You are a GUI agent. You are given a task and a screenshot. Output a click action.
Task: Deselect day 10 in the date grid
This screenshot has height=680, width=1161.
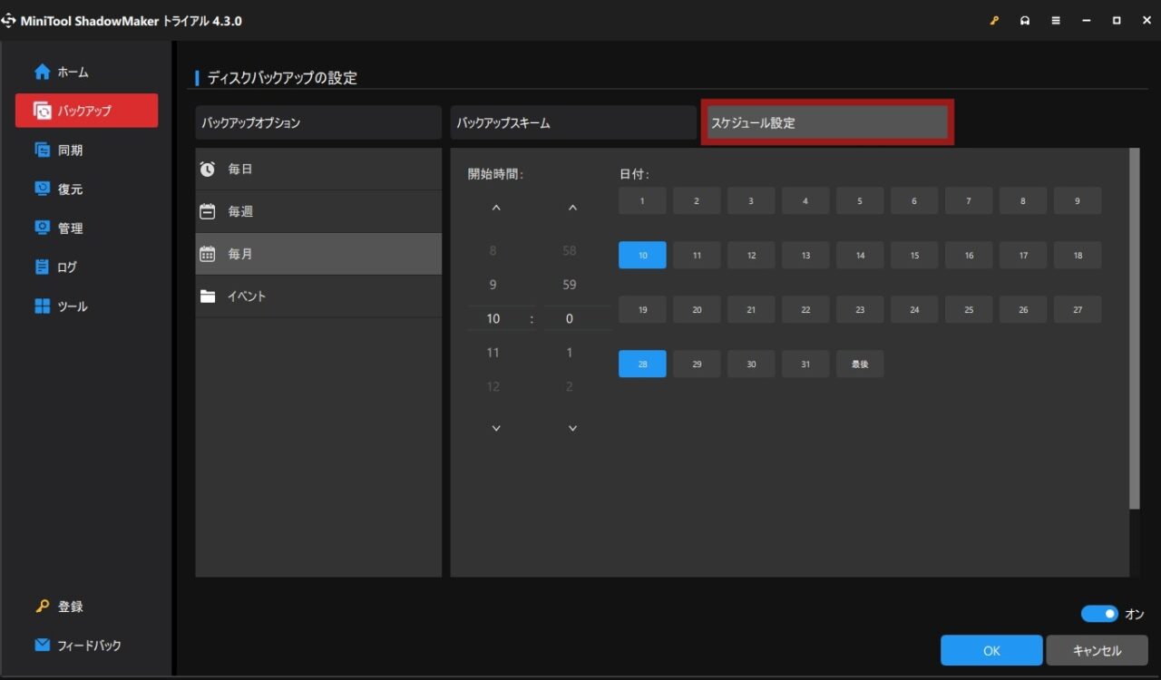coord(642,255)
